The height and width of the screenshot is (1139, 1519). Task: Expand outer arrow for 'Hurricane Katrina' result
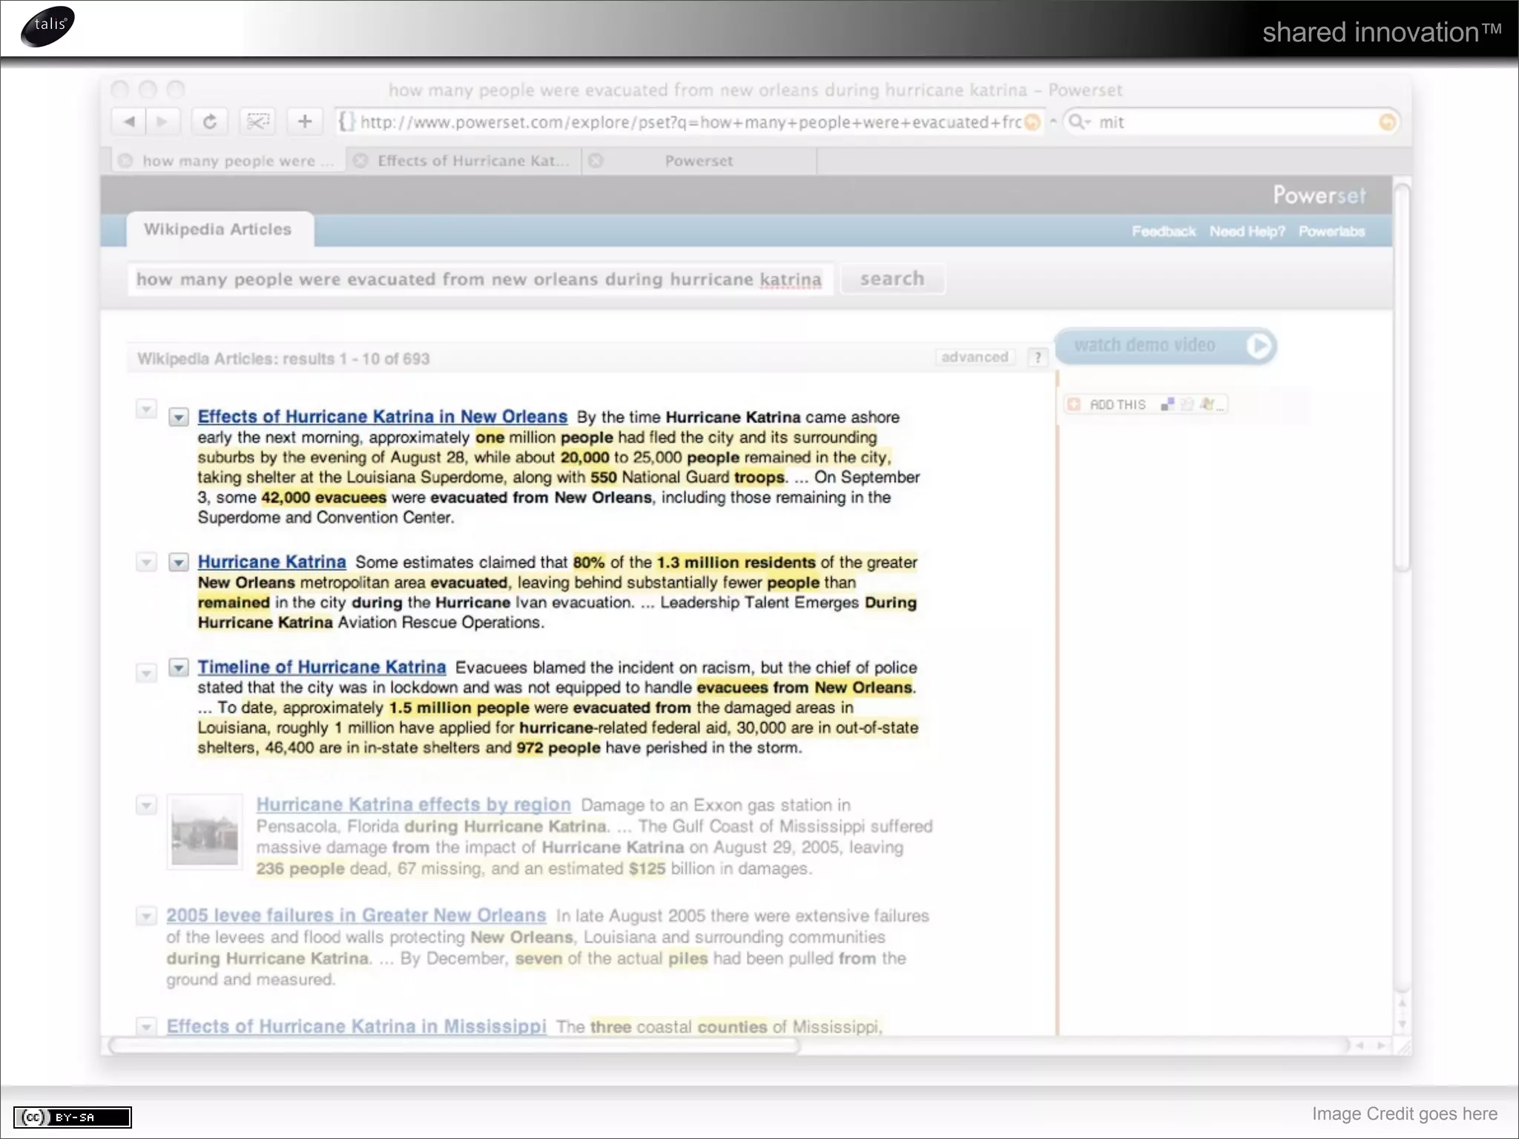tap(147, 563)
